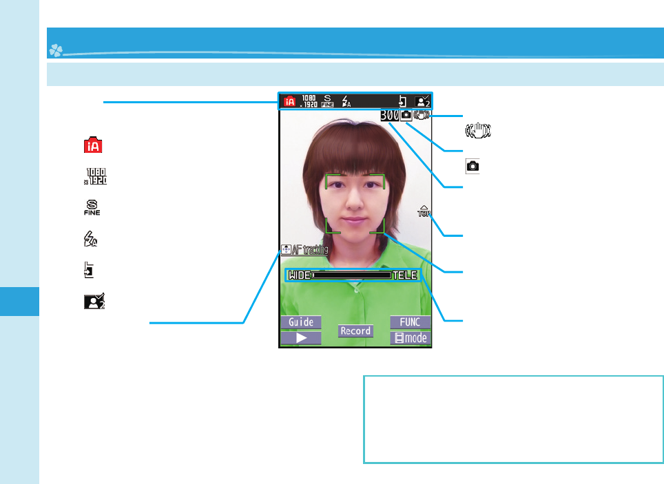Click the AF tracking indicator
The image size is (664, 484).
[x=305, y=250]
